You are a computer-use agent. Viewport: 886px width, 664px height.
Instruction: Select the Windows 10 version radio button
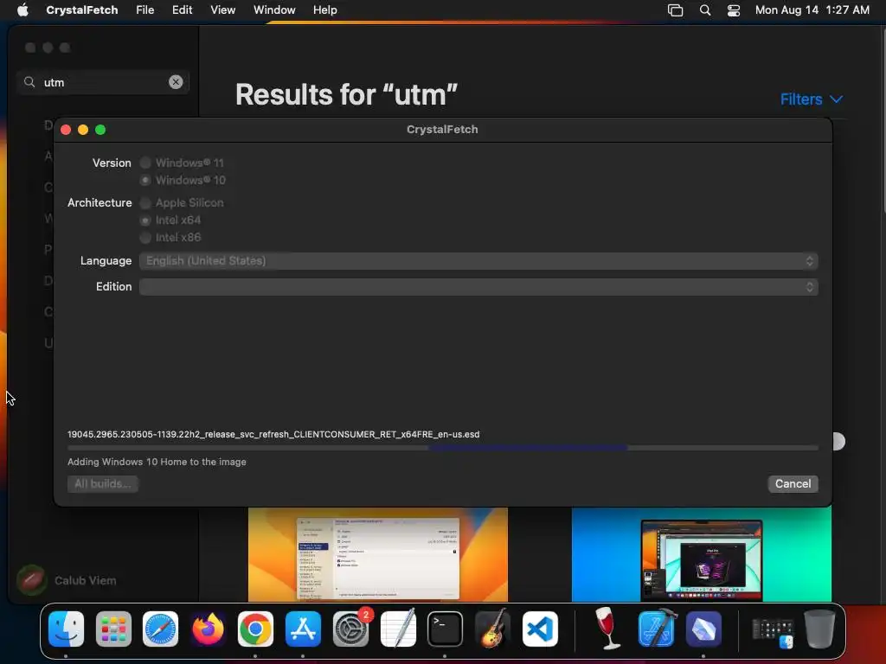pyautogui.click(x=145, y=180)
